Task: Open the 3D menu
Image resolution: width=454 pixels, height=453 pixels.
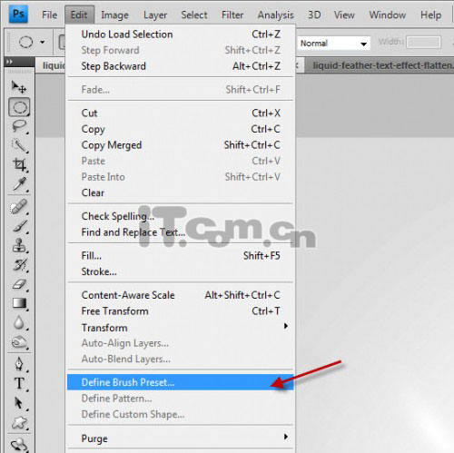Action: click(314, 15)
